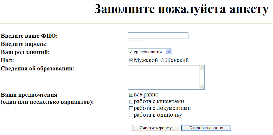
Task: Check the 'работа с клиентами' checkbox
Action: click(131, 102)
